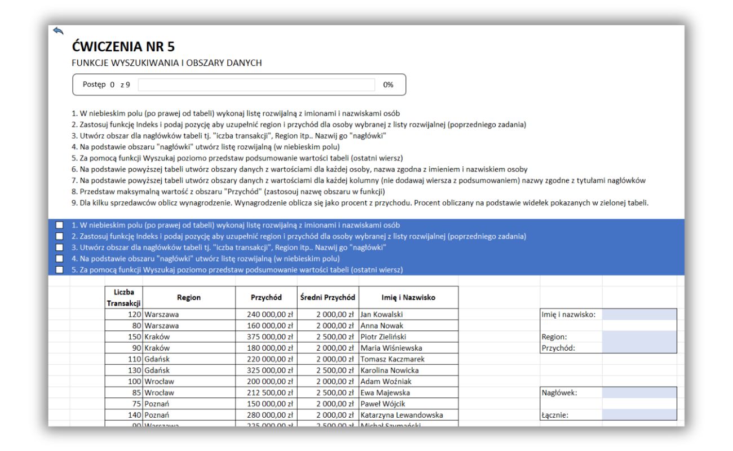Select the Liczba Transakcji column header

click(123, 298)
